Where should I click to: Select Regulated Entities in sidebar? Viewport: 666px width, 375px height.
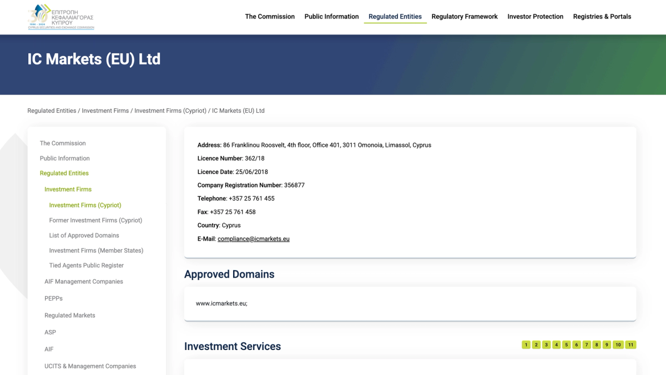[64, 173]
